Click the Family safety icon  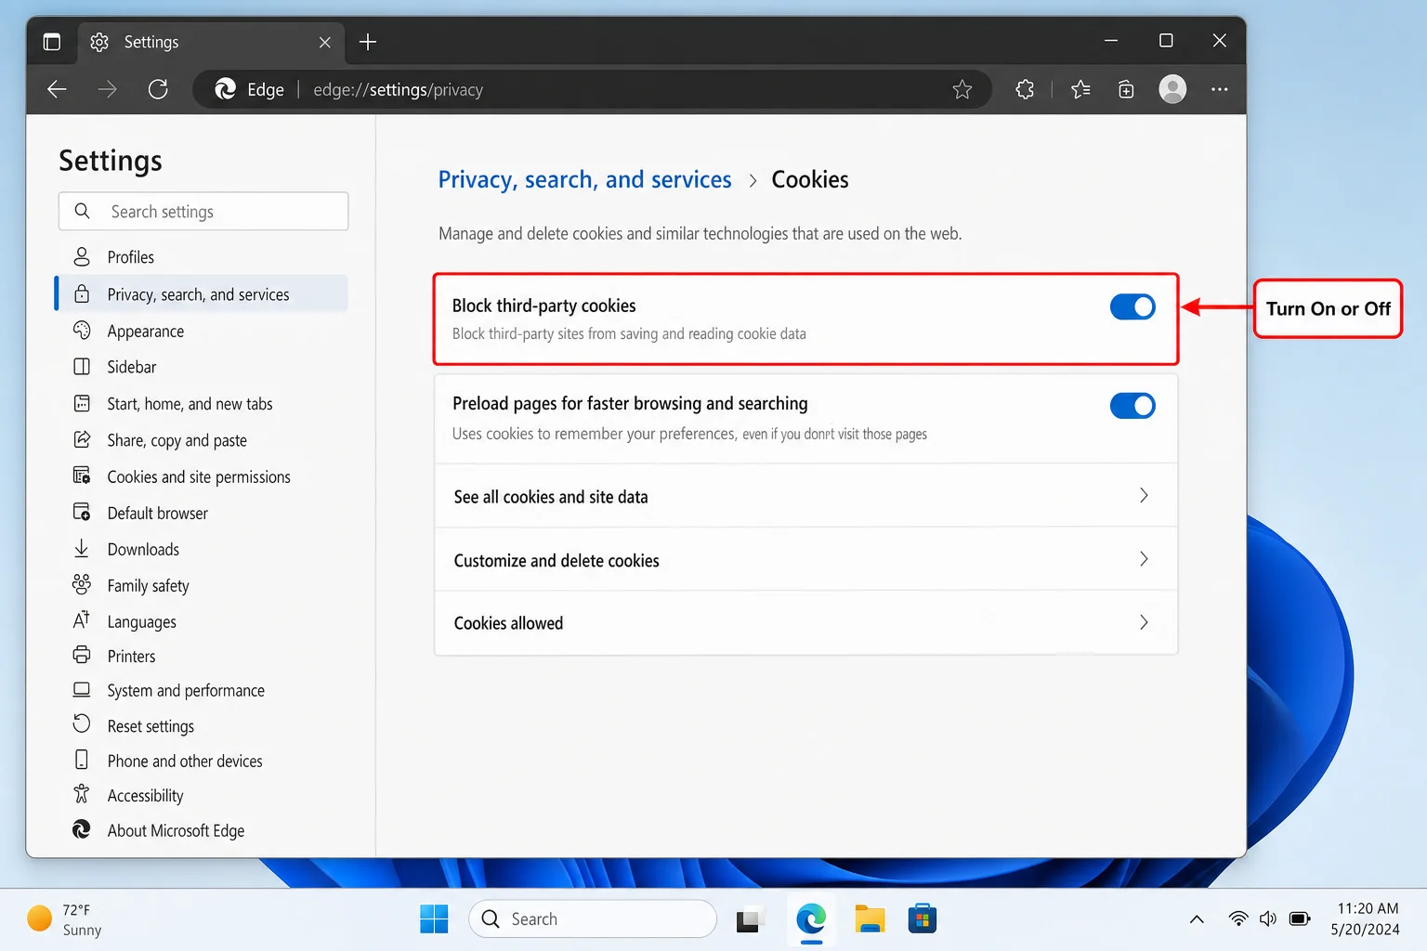(82, 584)
